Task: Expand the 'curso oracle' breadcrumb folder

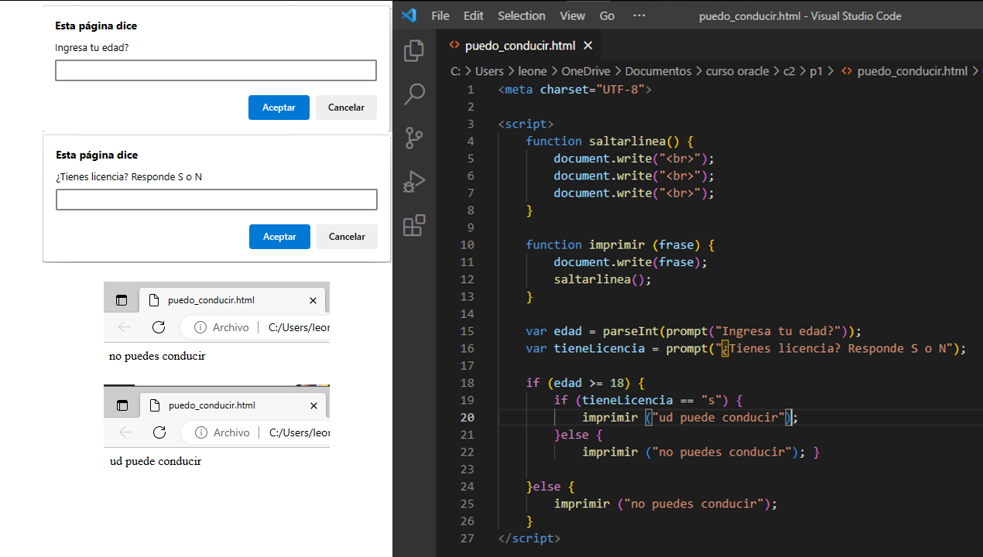Action: [737, 71]
